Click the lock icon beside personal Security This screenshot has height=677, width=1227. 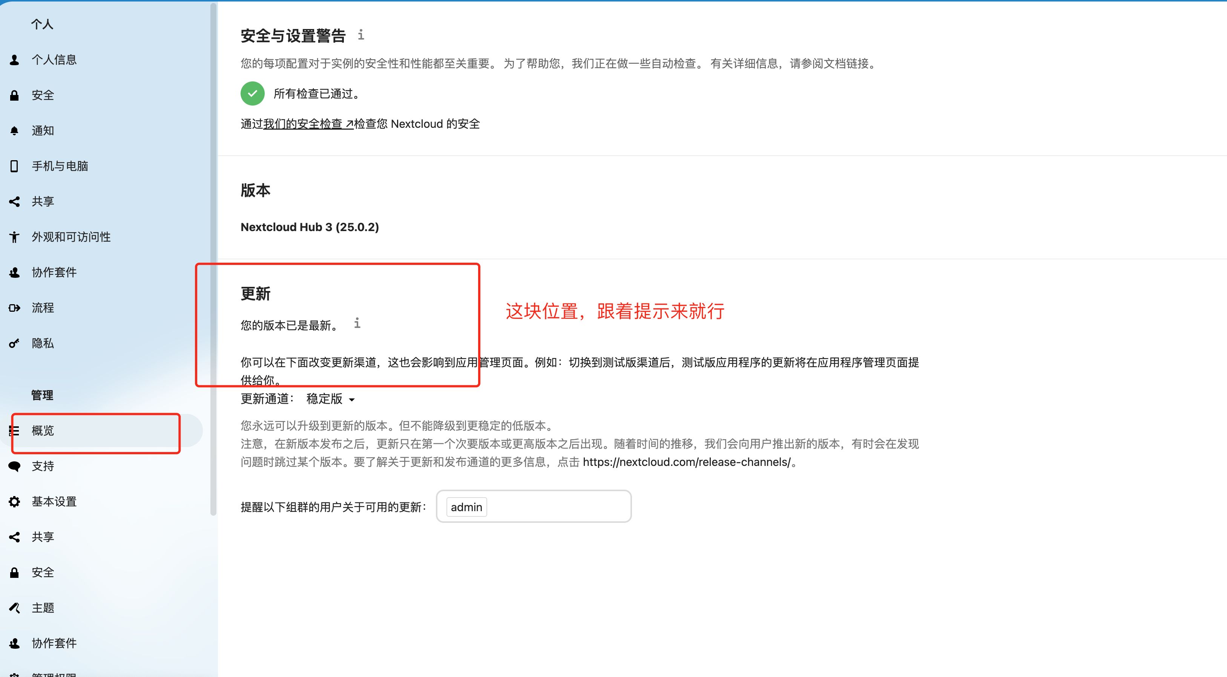click(14, 95)
